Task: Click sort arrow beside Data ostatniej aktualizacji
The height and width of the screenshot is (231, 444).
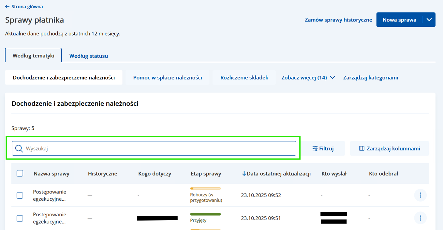Action: (x=244, y=174)
